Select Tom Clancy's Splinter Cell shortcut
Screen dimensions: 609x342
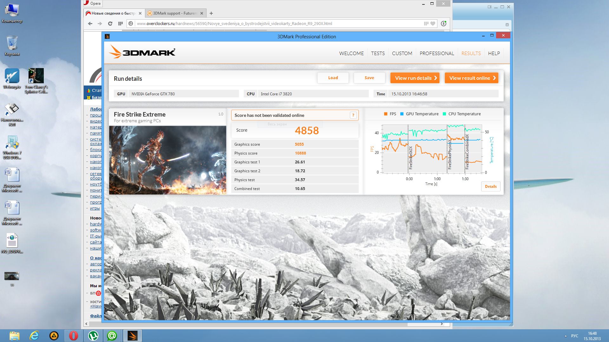[x=36, y=81]
